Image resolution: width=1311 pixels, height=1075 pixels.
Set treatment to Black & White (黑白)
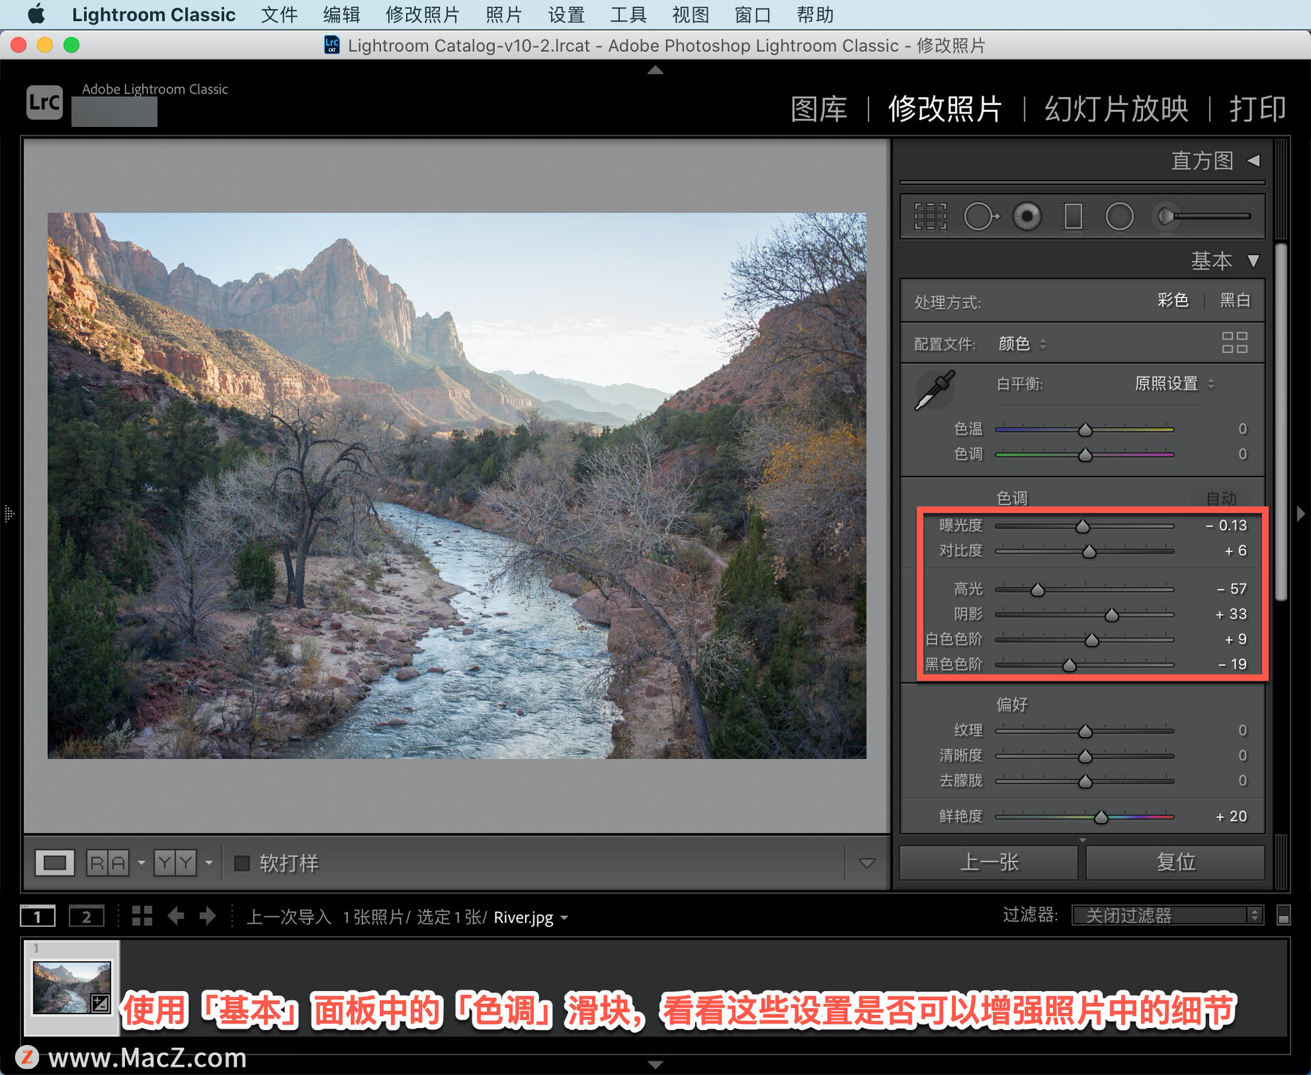coord(1235,300)
